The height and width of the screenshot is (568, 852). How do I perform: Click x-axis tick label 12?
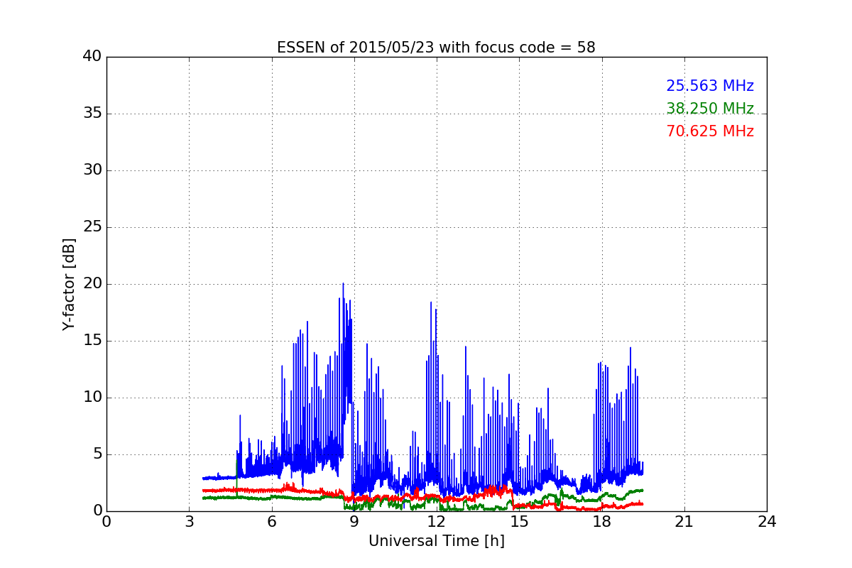tap(437, 521)
